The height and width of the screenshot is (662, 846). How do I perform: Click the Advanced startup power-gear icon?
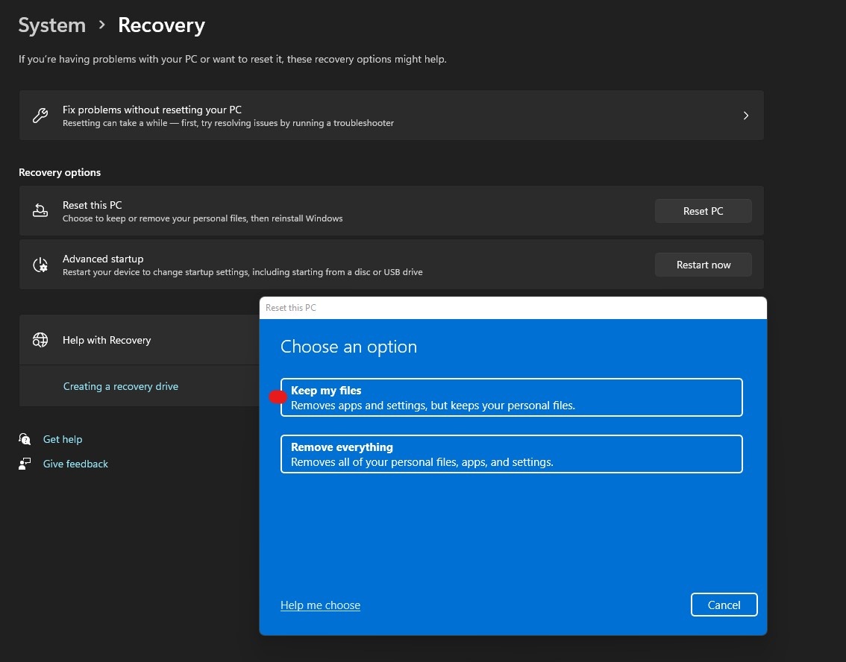40,265
